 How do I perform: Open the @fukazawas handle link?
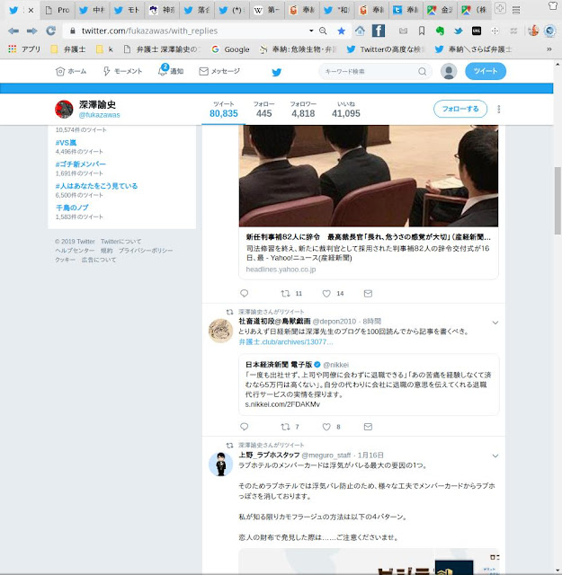coord(100,115)
